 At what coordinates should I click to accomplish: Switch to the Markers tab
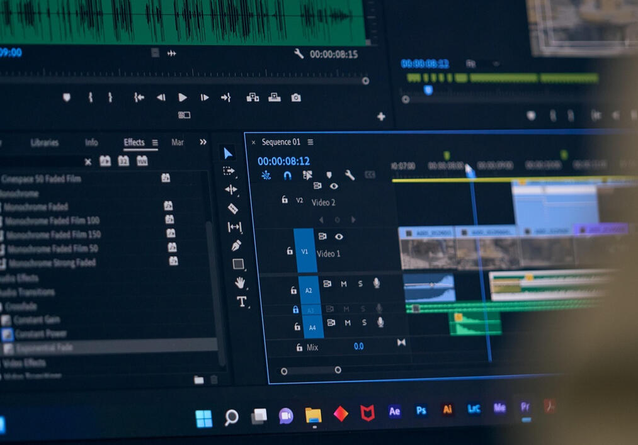(178, 142)
